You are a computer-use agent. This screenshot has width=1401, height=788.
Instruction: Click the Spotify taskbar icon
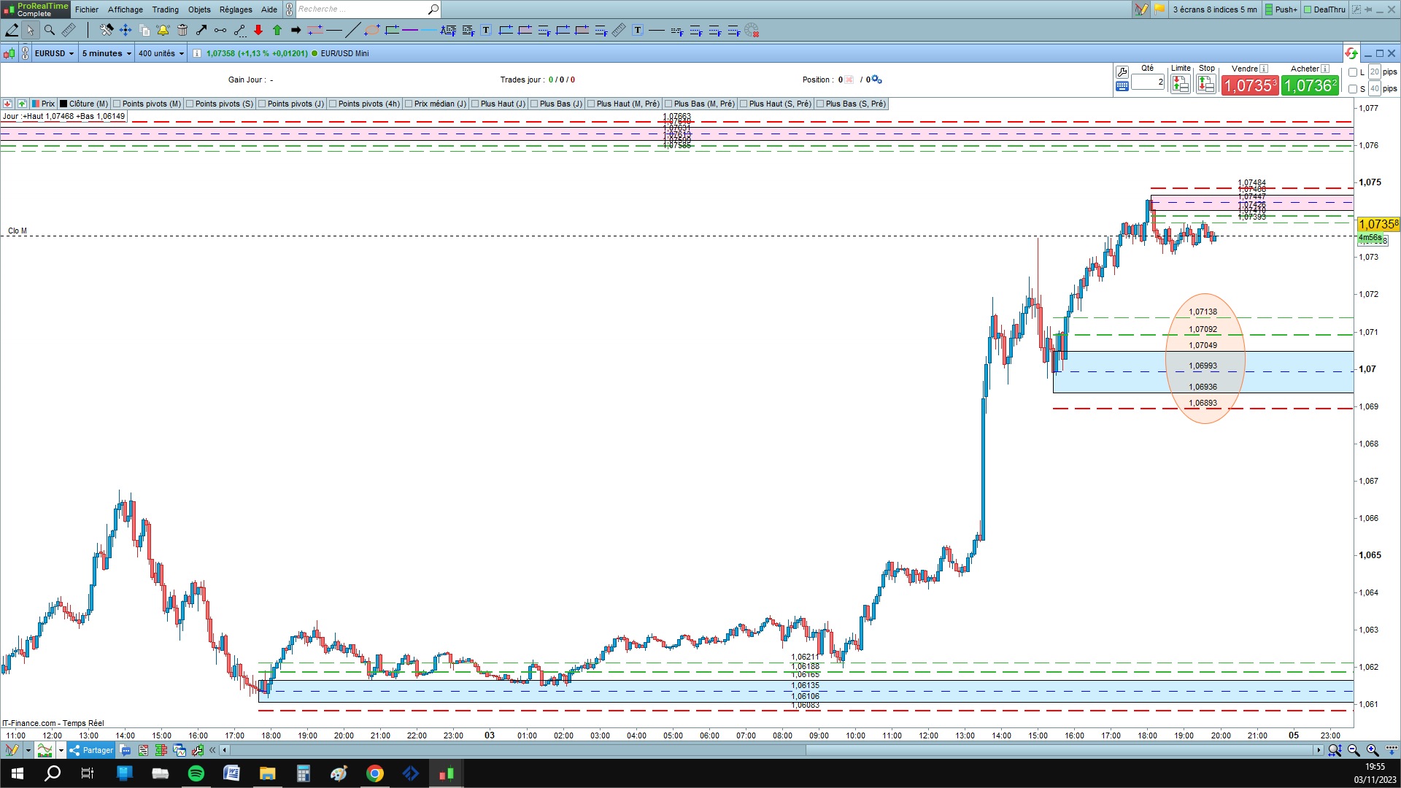(x=196, y=773)
